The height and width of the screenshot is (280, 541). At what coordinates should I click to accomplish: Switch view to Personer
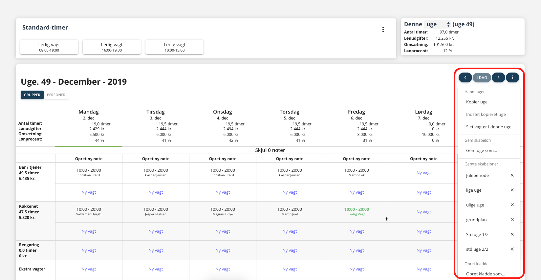click(56, 95)
